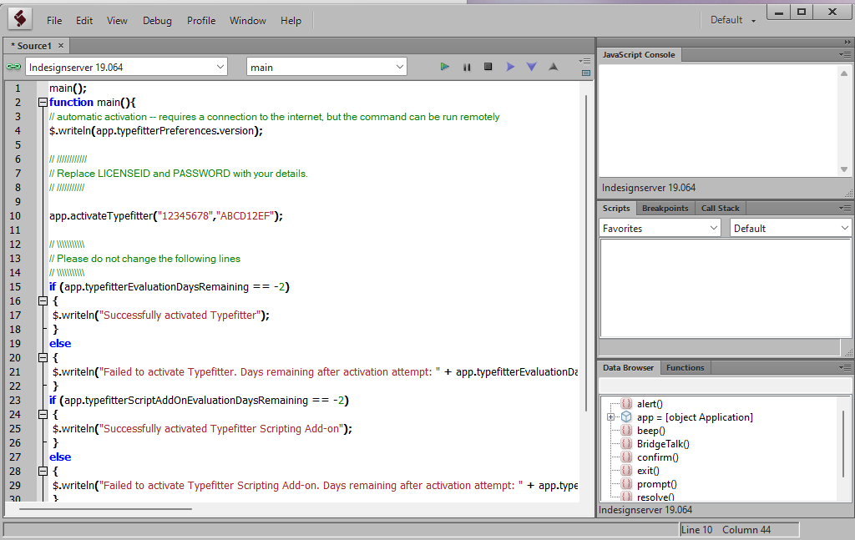Collapse the code block fold marker on line 24
Viewport: 855px width, 540px height.
[43, 414]
